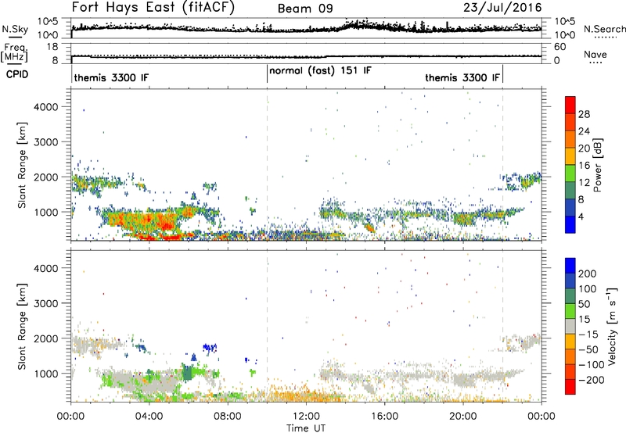Click the Power colorbar value '16'

(x=584, y=166)
